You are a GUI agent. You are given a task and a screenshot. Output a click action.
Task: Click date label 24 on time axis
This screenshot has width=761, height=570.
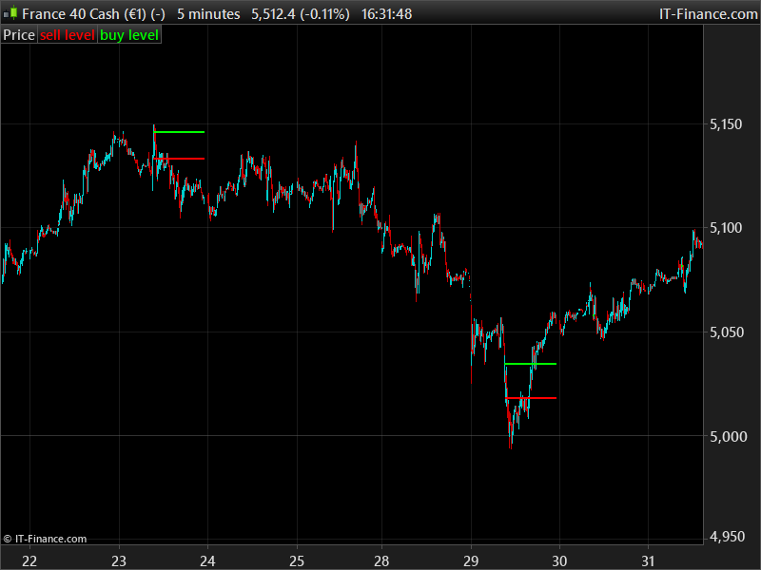207,561
